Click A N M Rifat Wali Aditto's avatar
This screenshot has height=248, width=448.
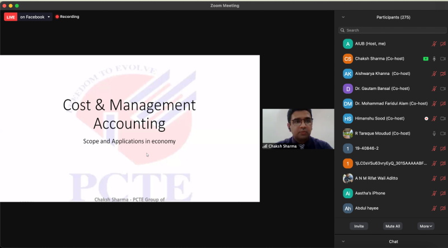(x=348, y=178)
